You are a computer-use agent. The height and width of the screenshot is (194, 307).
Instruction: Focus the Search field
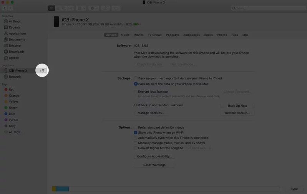click(269, 8)
